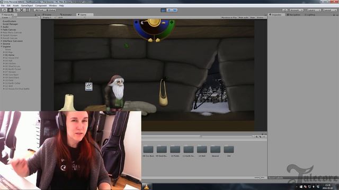Select 01 Home in Hierarchy
Image resolution: width=339 pixels, height=190 pixels.
click(10, 55)
